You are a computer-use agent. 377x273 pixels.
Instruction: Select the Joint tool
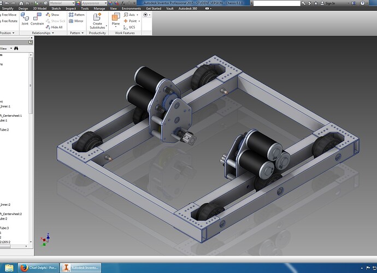click(25, 19)
